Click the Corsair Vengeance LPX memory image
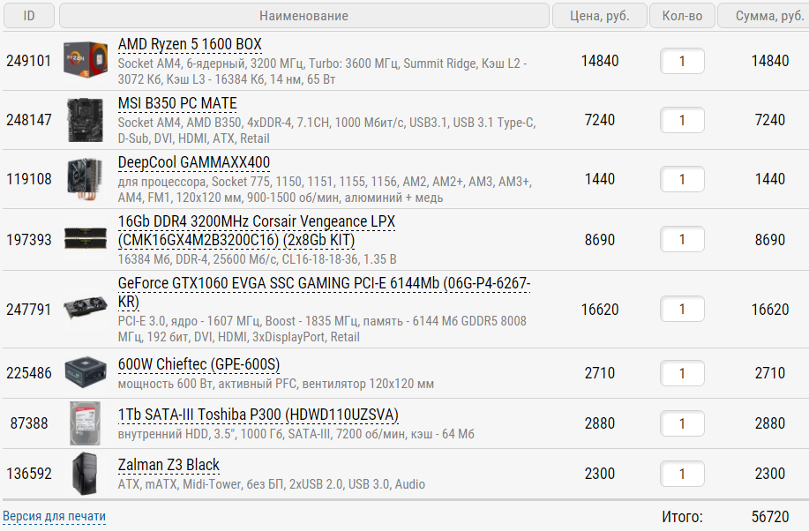Screen dimensions: 809x531 click(86, 239)
